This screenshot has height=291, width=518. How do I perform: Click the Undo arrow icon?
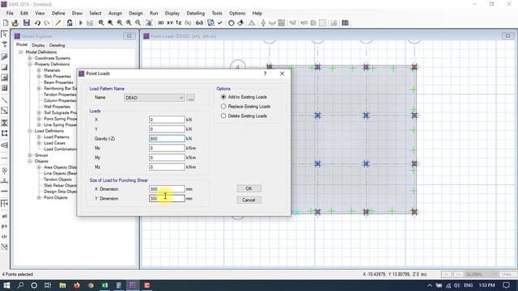(x=37, y=23)
